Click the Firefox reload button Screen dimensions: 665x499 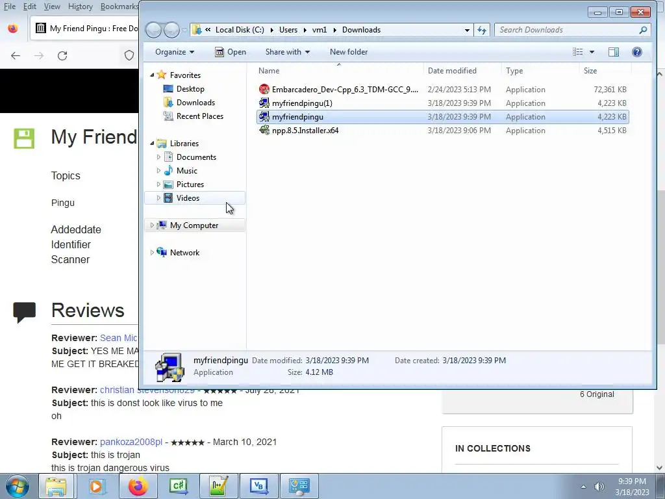pos(62,56)
